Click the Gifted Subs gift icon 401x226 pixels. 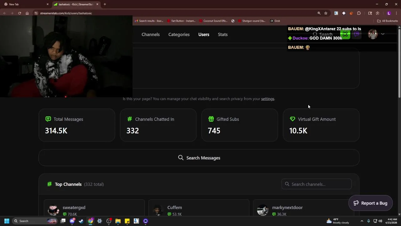pos(211,119)
